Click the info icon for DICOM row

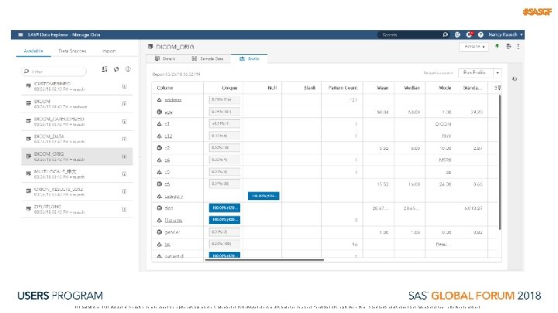pyautogui.click(x=124, y=104)
